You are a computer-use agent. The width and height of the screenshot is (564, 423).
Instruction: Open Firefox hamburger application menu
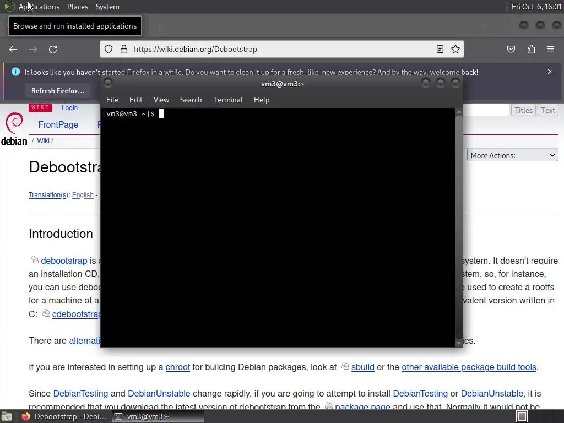[551, 49]
